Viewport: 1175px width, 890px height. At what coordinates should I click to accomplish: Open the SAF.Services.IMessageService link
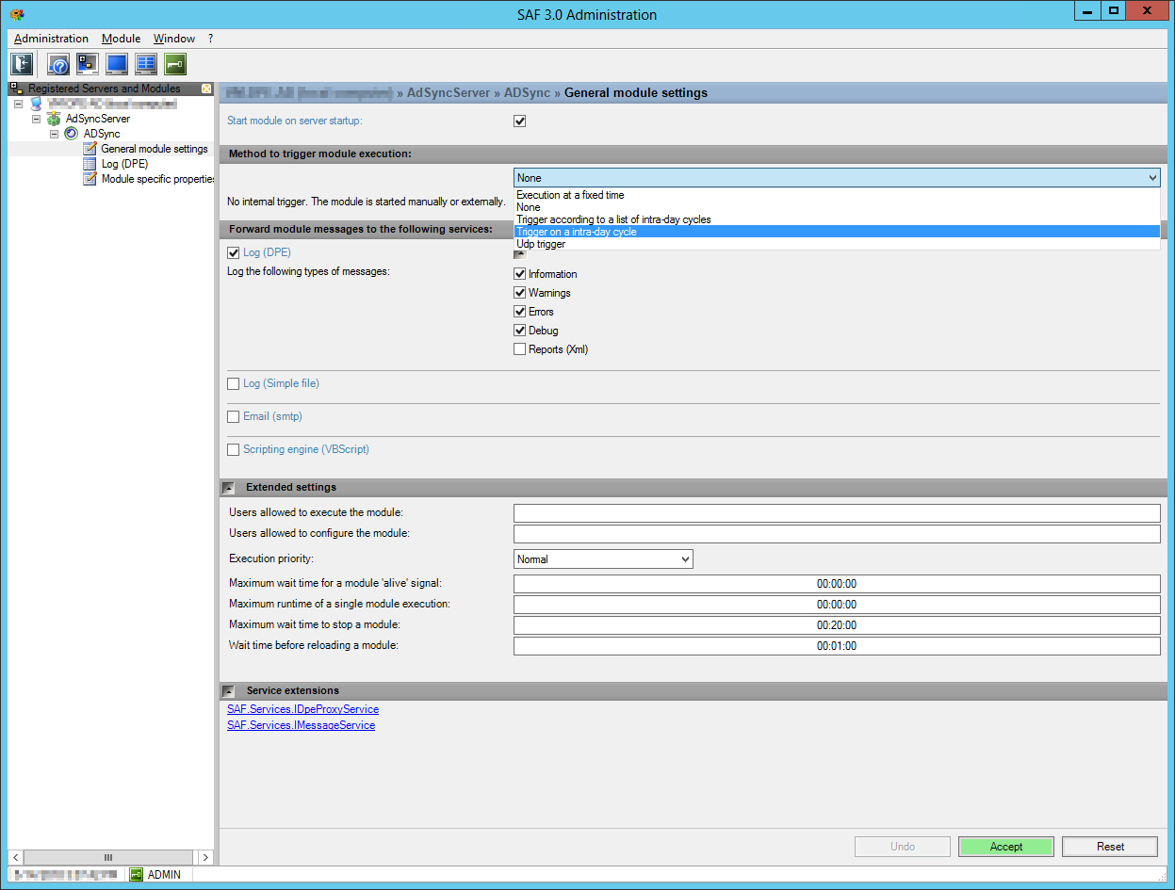(301, 725)
